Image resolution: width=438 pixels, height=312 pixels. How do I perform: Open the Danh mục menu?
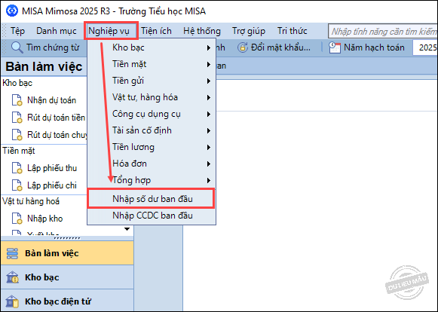pos(57,31)
